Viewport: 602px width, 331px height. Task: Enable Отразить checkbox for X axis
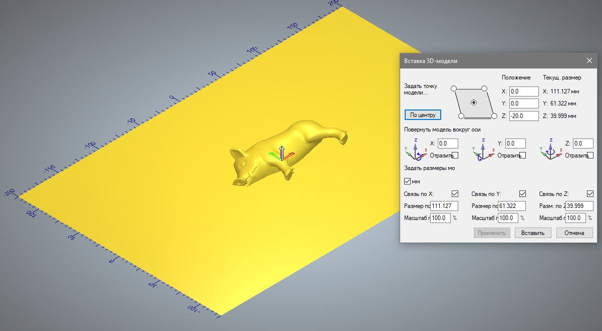[455, 155]
